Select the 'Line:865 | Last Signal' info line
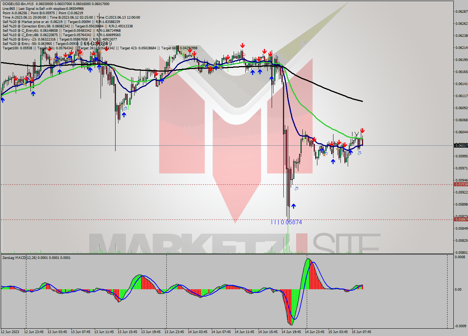 (x=43, y=8)
